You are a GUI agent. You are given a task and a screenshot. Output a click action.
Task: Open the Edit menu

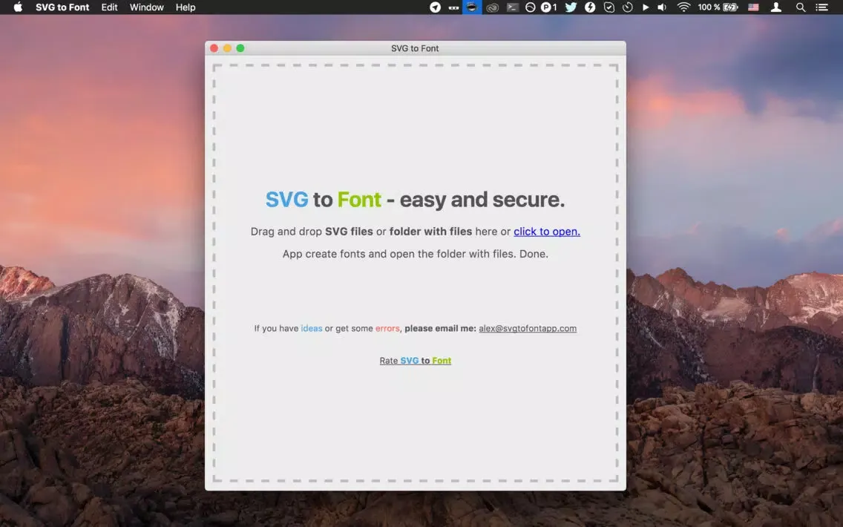109,7
